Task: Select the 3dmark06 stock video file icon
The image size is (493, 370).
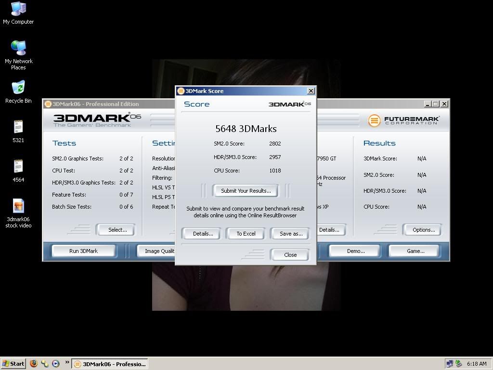Action: pyautogui.click(x=18, y=213)
